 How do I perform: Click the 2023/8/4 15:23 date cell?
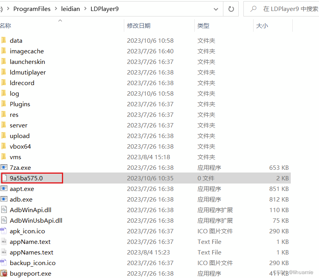149,253
